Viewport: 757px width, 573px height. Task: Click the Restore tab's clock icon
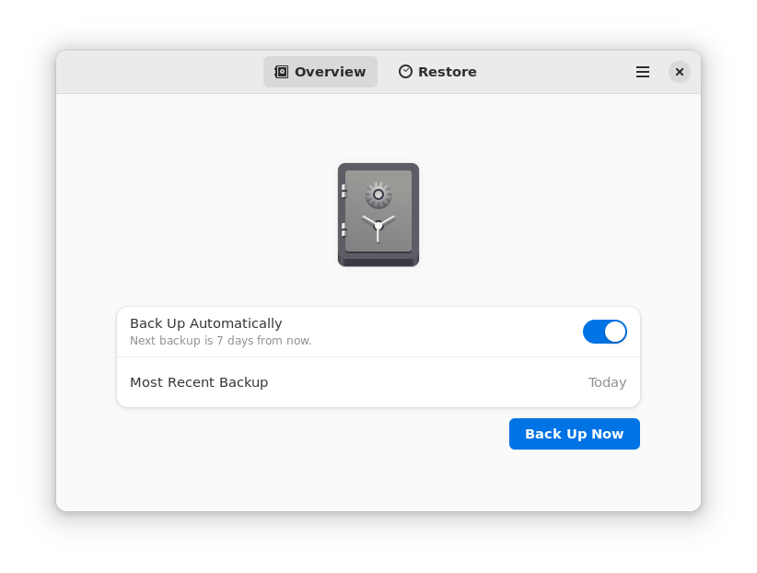click(405, 72)
